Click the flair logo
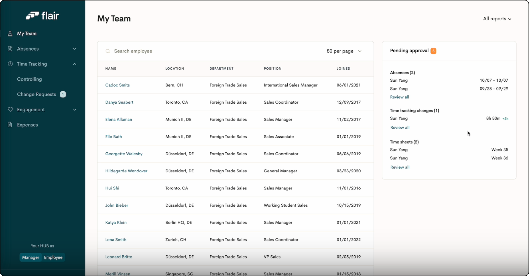Viewport: 529px width, 276px height. [x=42, y=15]
